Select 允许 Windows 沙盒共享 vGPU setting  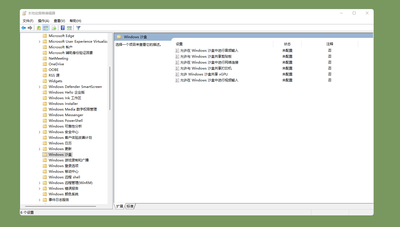click(204, 74)
